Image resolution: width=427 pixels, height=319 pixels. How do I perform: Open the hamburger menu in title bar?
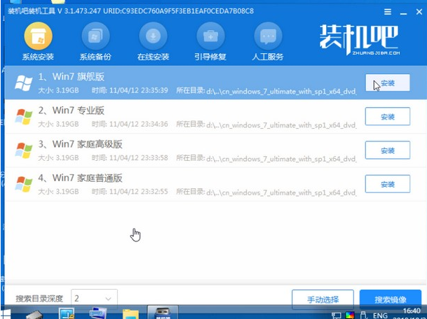pyautogui.click(x=388, y=12)
